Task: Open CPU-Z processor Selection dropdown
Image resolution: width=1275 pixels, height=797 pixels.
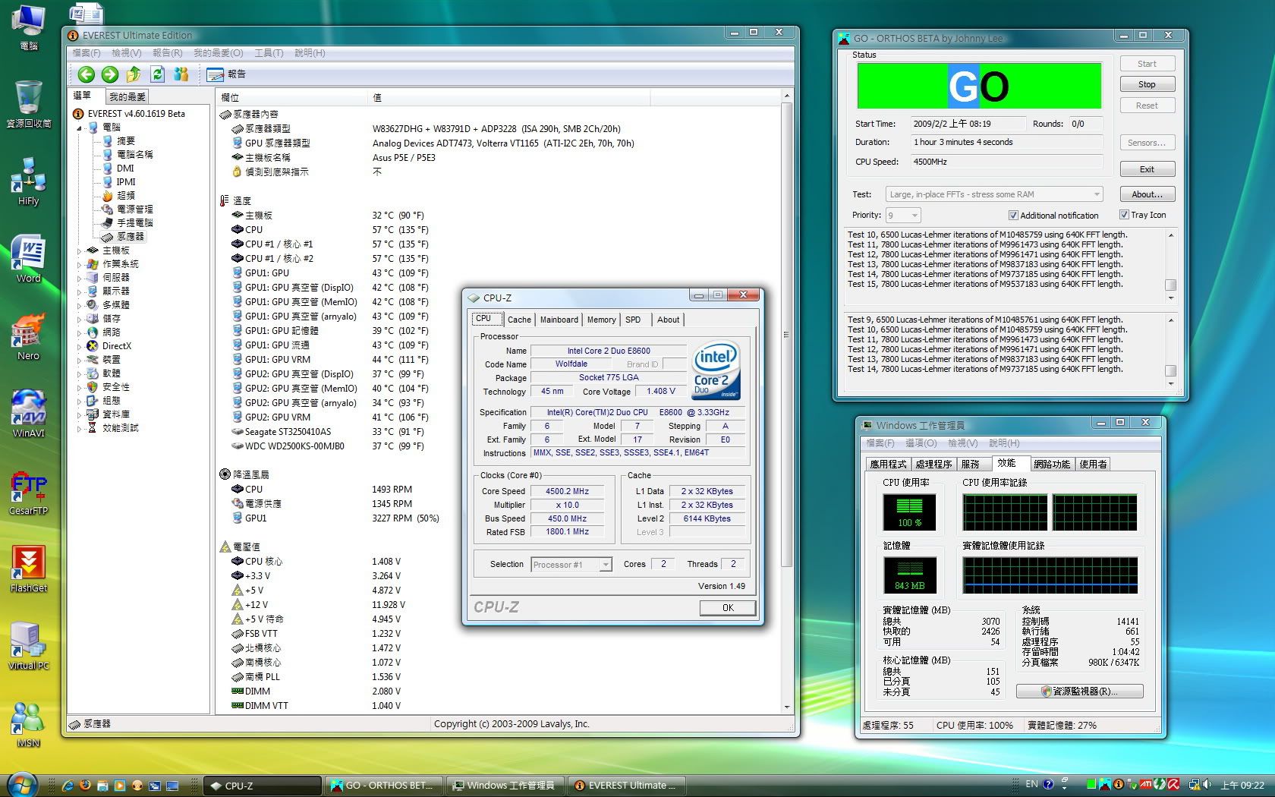Action: 571,565
